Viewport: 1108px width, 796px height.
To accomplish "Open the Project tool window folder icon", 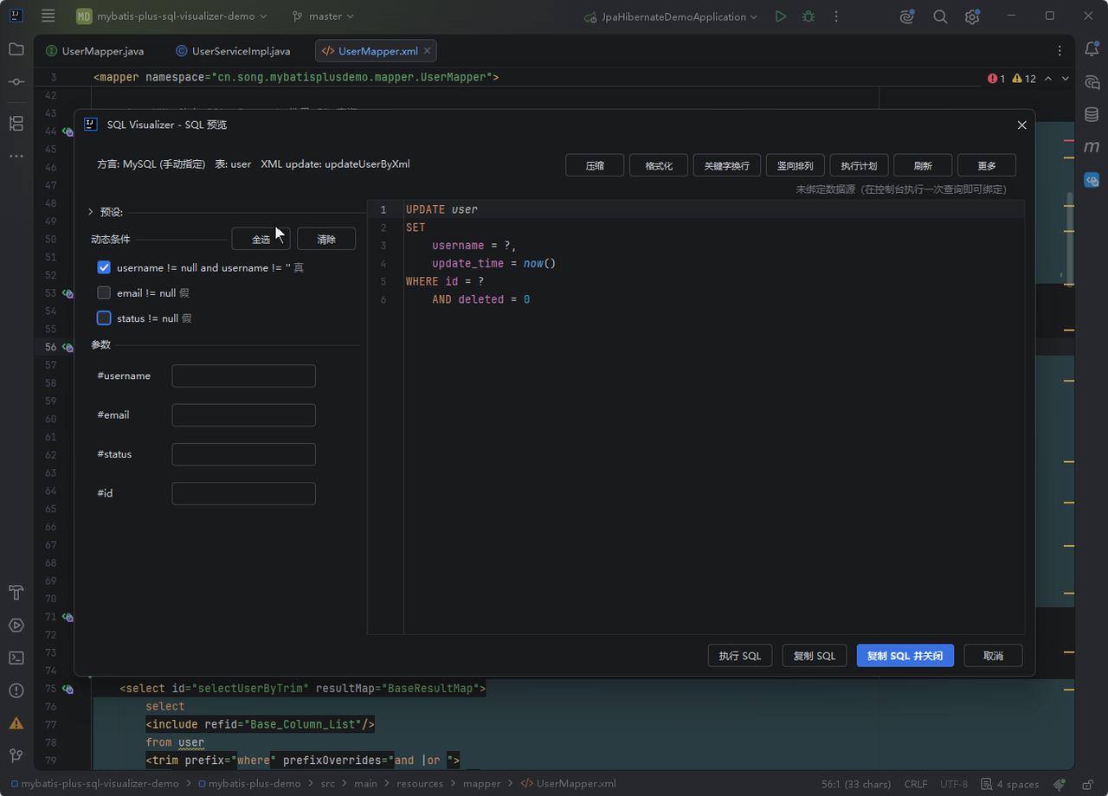I will [16, 49].
